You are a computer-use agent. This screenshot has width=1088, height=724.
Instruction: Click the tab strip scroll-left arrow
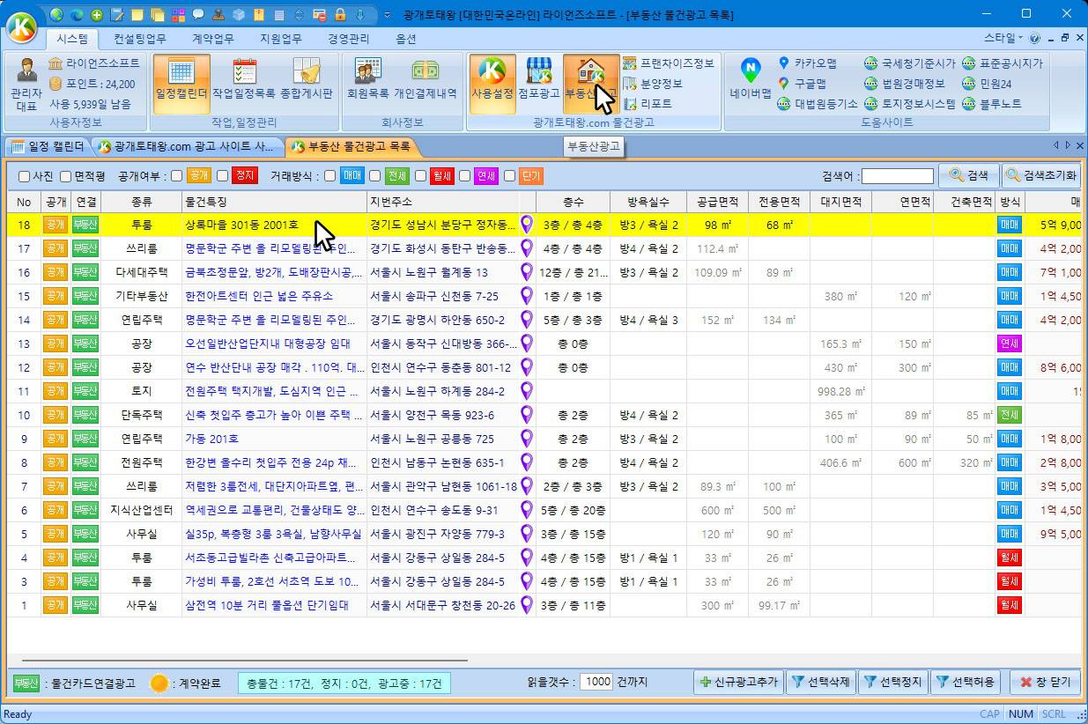point(1056,145)
